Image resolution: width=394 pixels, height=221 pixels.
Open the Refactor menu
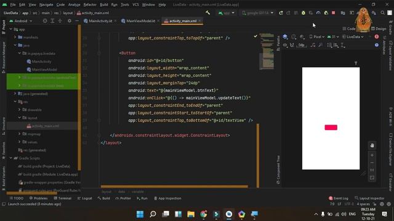[x=90, y=4]
